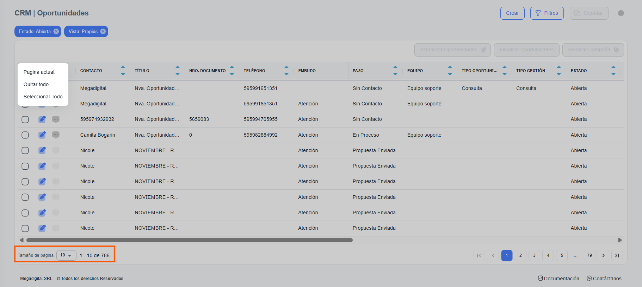Click the edit icon for Camila Bogarin
Screen dimensions: 642x287
(42, 135)
